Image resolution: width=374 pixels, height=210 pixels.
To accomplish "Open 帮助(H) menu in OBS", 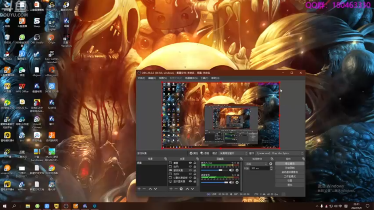I will pos(215,78).
